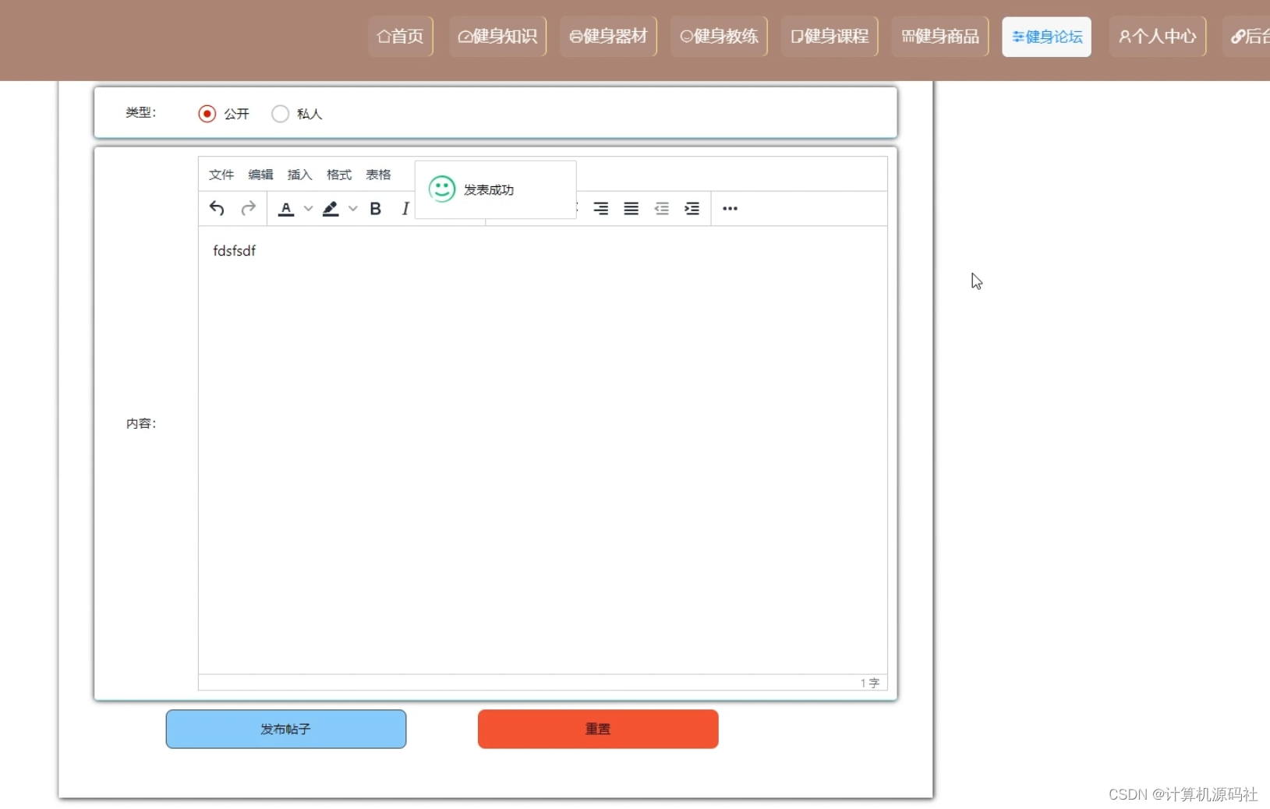Click the 发表成功 notification message

[x=489, y=190]
